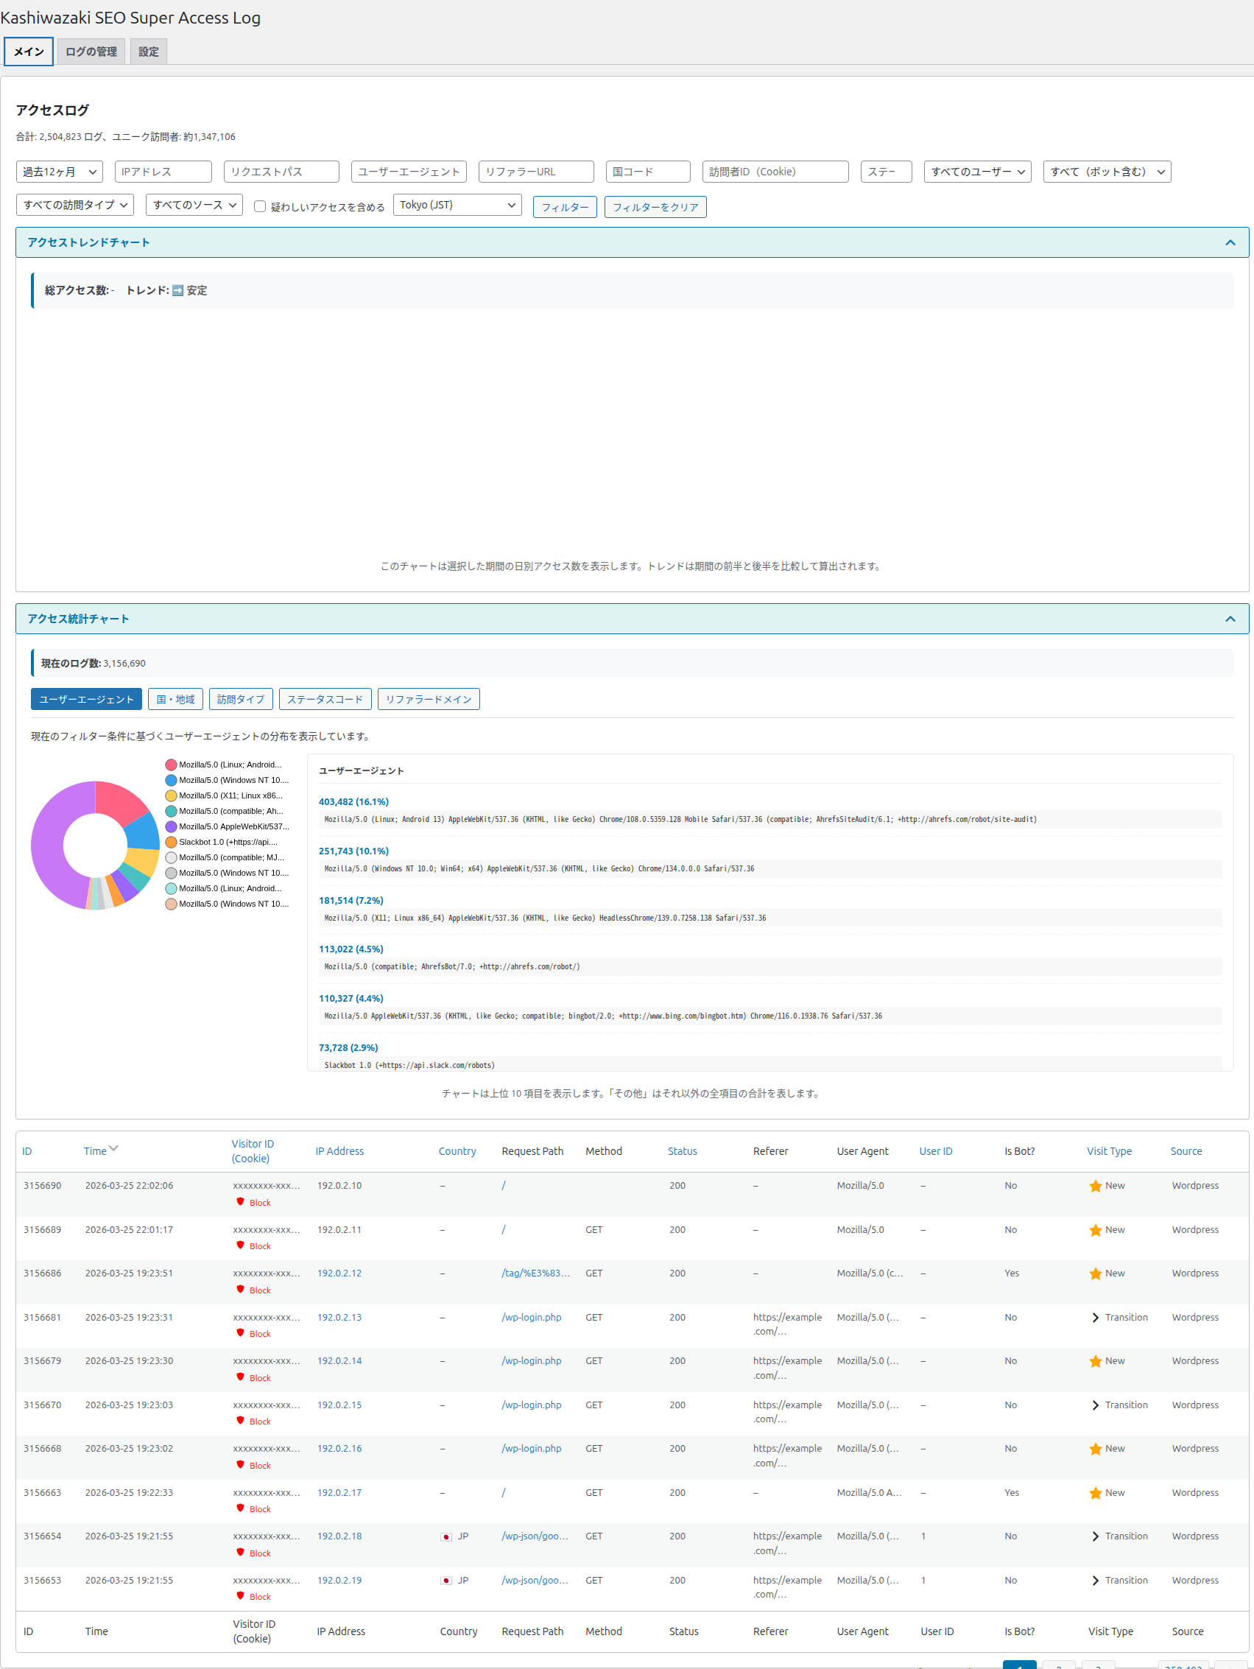The image size is (1254, 1669).
Task: Open the すべてのソース dropdown
Action: [x=194, y=205]
